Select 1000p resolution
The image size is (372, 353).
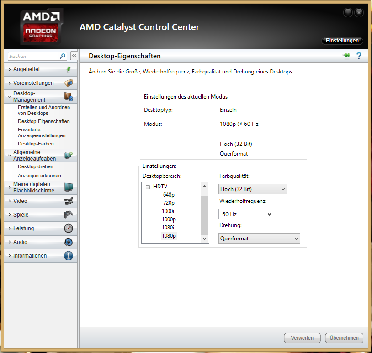(169, 219)
